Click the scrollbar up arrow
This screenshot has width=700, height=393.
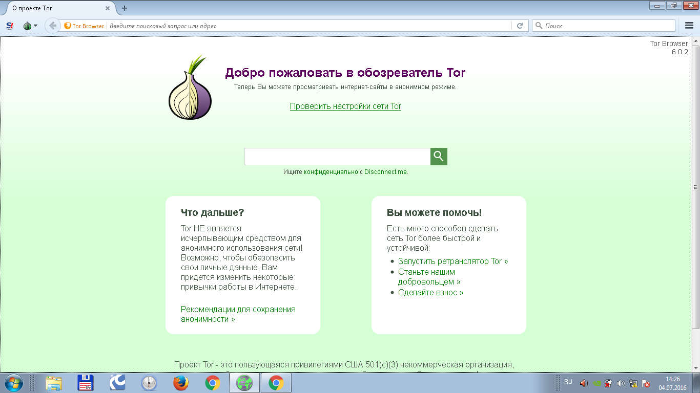pos(696,40)
